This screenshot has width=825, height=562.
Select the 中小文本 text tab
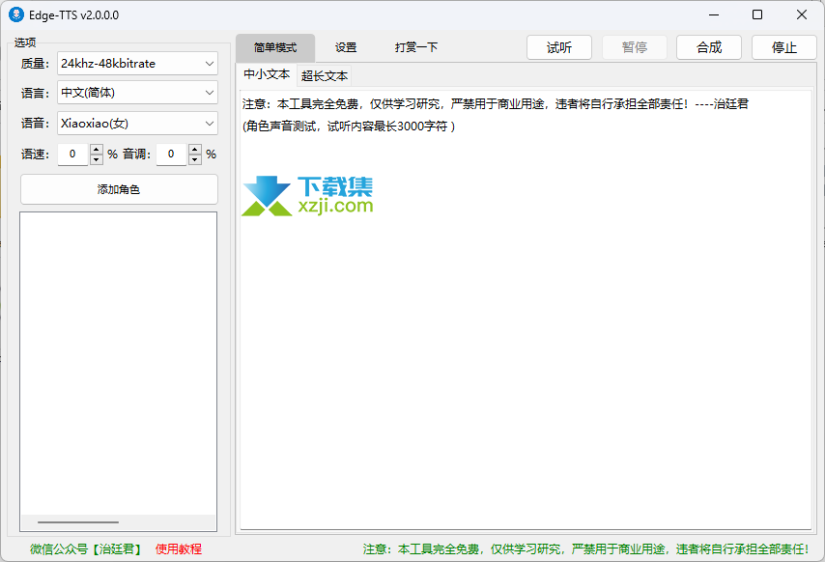click(x=267, y=74)
